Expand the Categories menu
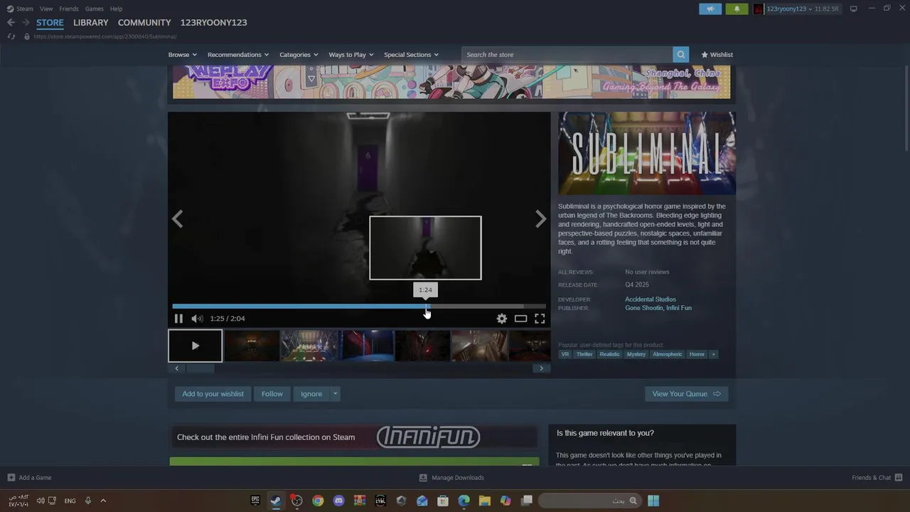Viewport: 910px width, 512px height. click(x=299, y=55)
